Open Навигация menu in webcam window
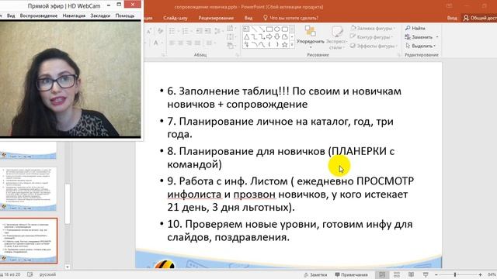The image size is (497, 279). click(74, 15)
